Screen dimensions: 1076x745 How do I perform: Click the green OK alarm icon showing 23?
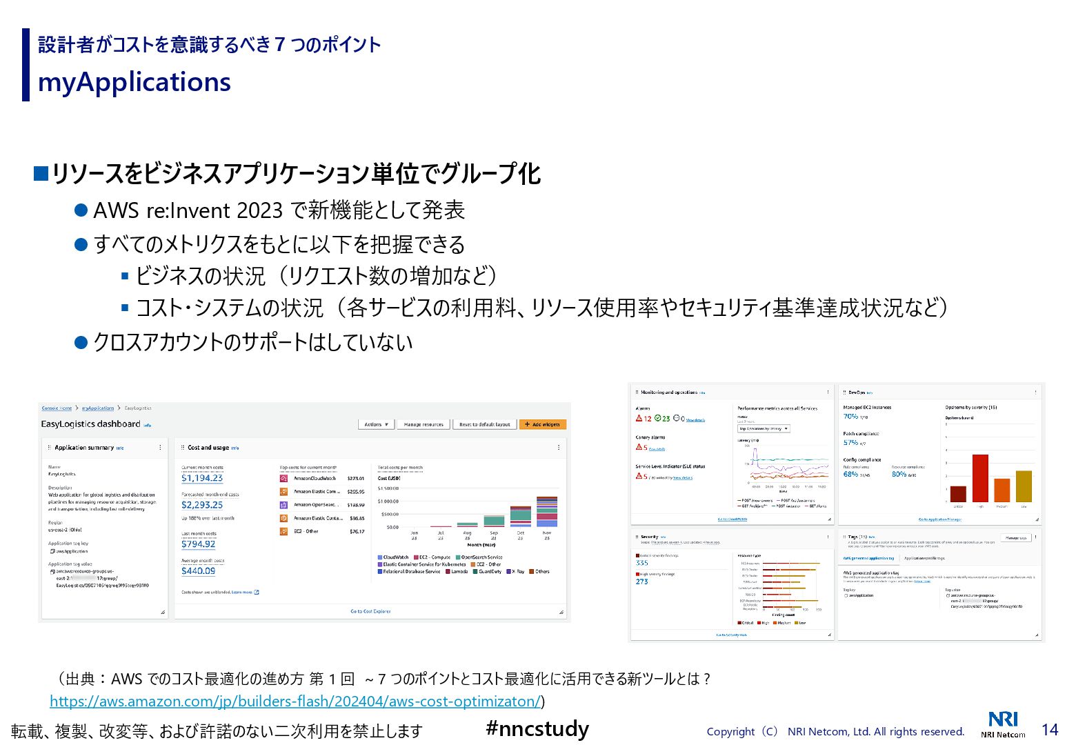point(658,419)
